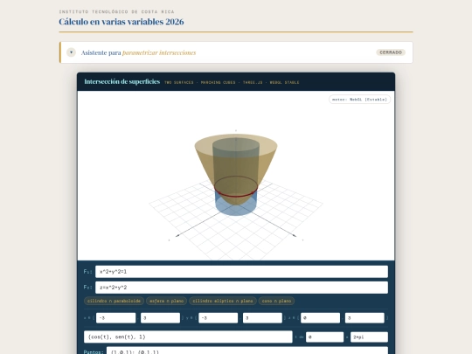Viewport: 472px width, 354px height.
Task: Select preset 'cono ∩ plano'
Action: (x=276, y=301)
